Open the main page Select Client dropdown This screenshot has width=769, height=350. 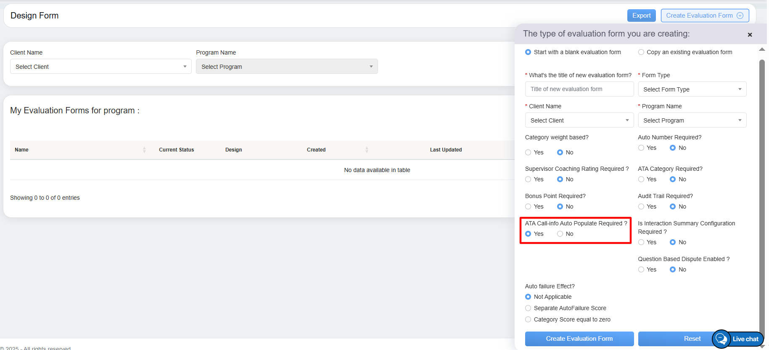click(x=100, y=67)
